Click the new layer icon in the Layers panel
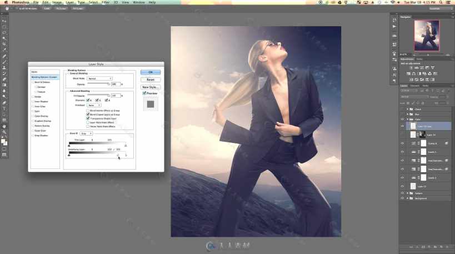 coord(441,247)
